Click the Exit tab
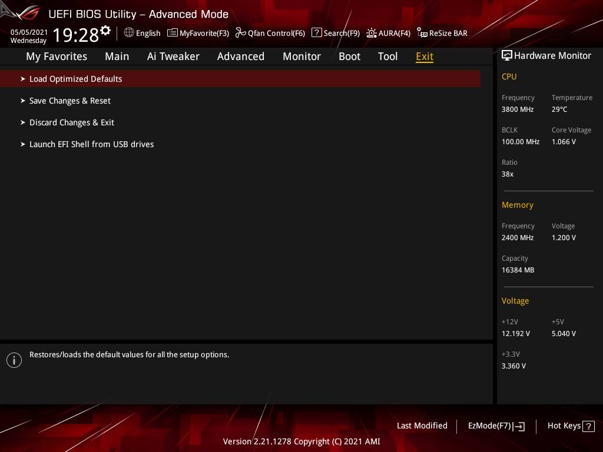603x452 pixels. 425,56
